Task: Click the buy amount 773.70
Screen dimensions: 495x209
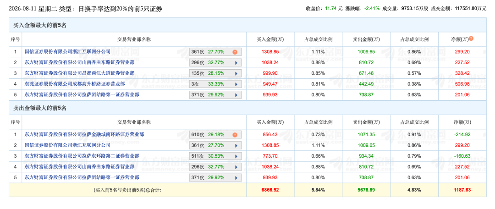Action: pos(270,156)
